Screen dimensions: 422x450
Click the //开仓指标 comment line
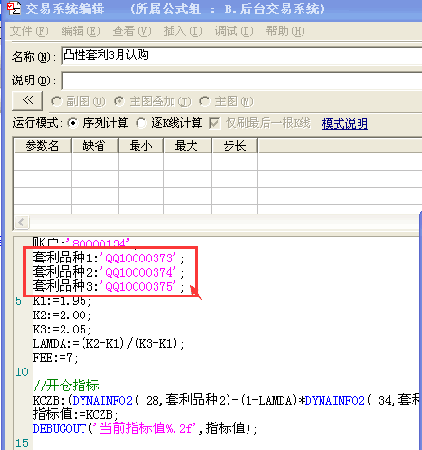66,386
